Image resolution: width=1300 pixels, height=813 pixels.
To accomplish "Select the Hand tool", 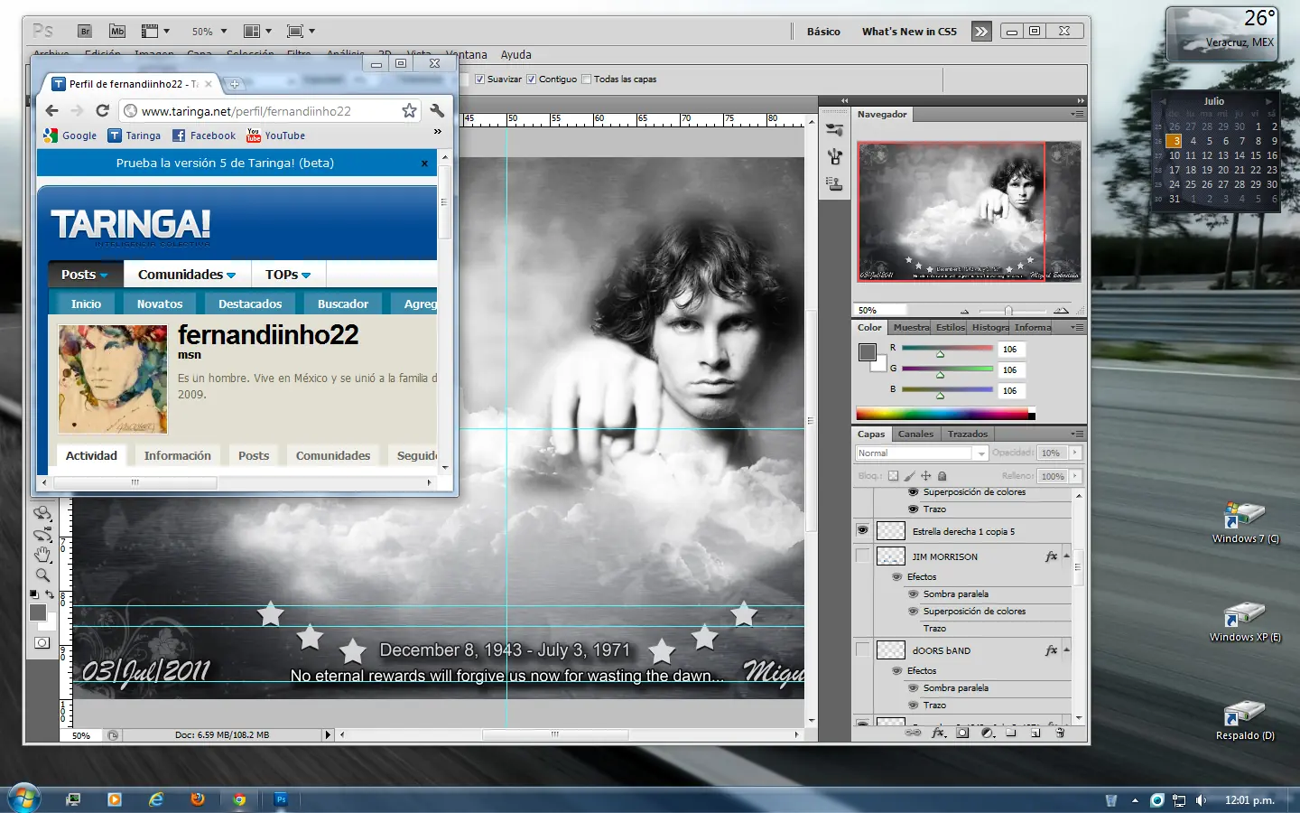I will (x=42, y=555).
